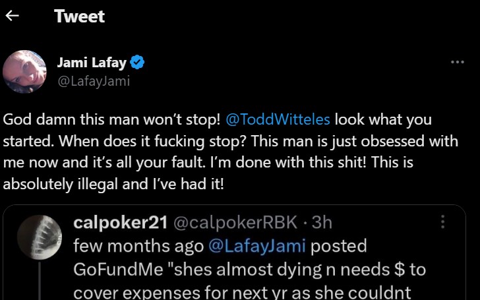The width and height of the screenshot is (480, 300).
Task: Open the 3h timestamp of quoted tweet
Action: pos(322,223)
